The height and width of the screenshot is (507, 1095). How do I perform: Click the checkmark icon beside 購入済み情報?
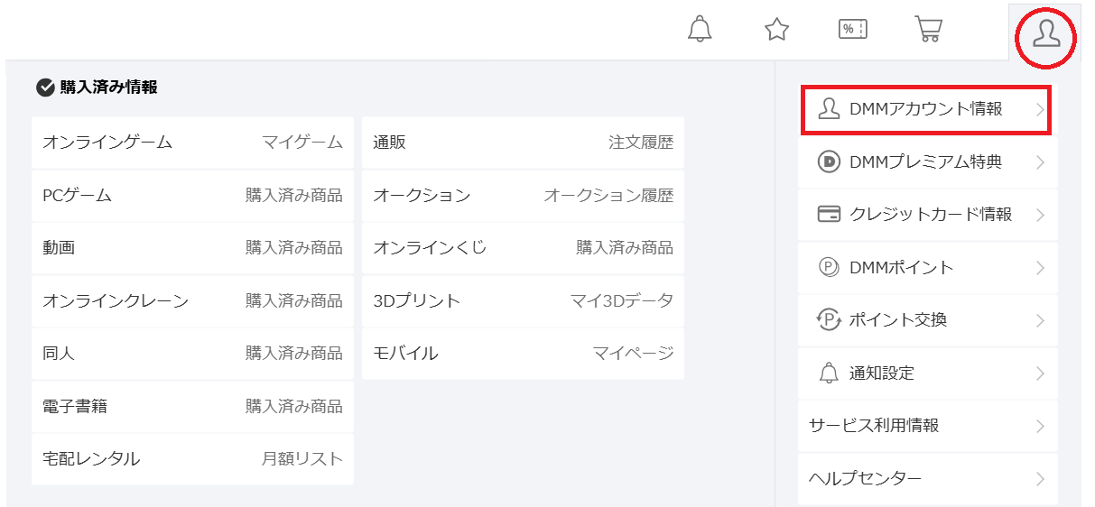click(45, 88)
